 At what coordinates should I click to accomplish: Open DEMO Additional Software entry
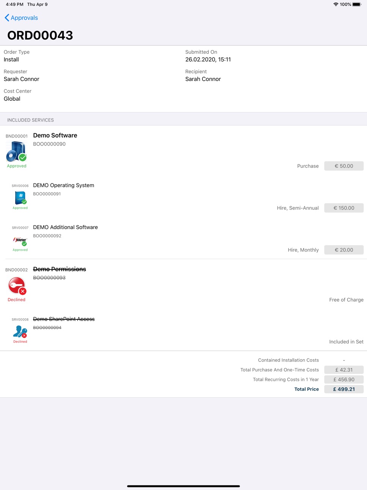point(65,227)
